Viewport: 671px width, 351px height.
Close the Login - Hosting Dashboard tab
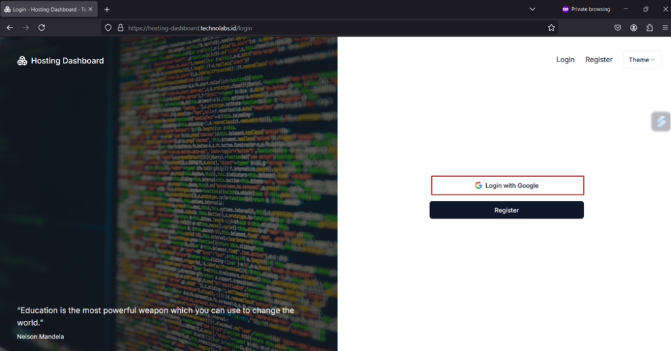click(x=90, y=9)
